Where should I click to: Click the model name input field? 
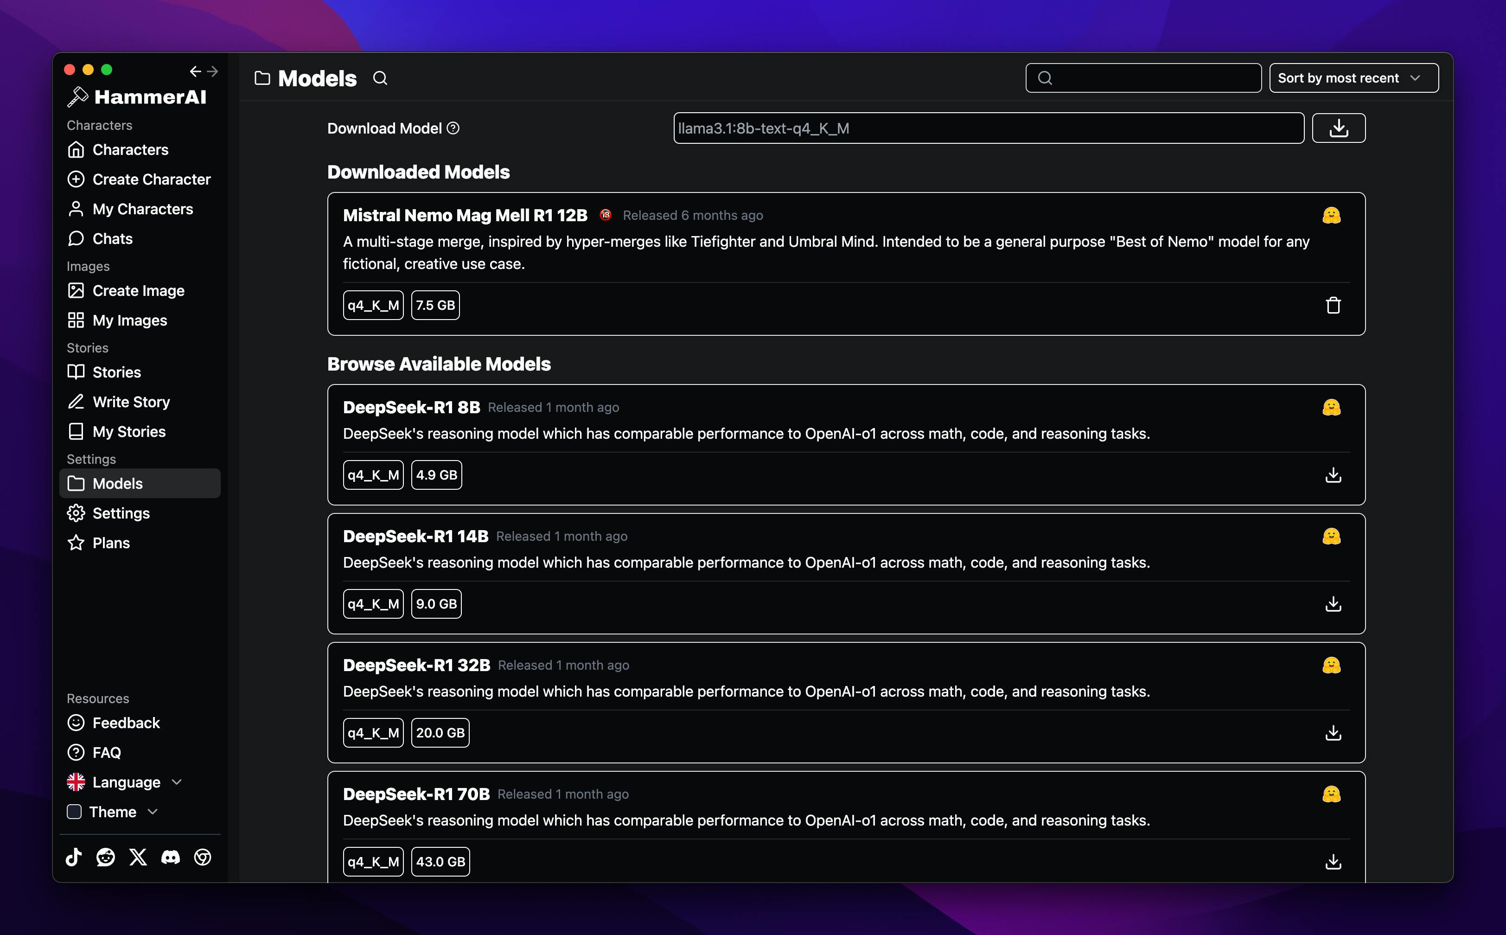tap(988, 128)
